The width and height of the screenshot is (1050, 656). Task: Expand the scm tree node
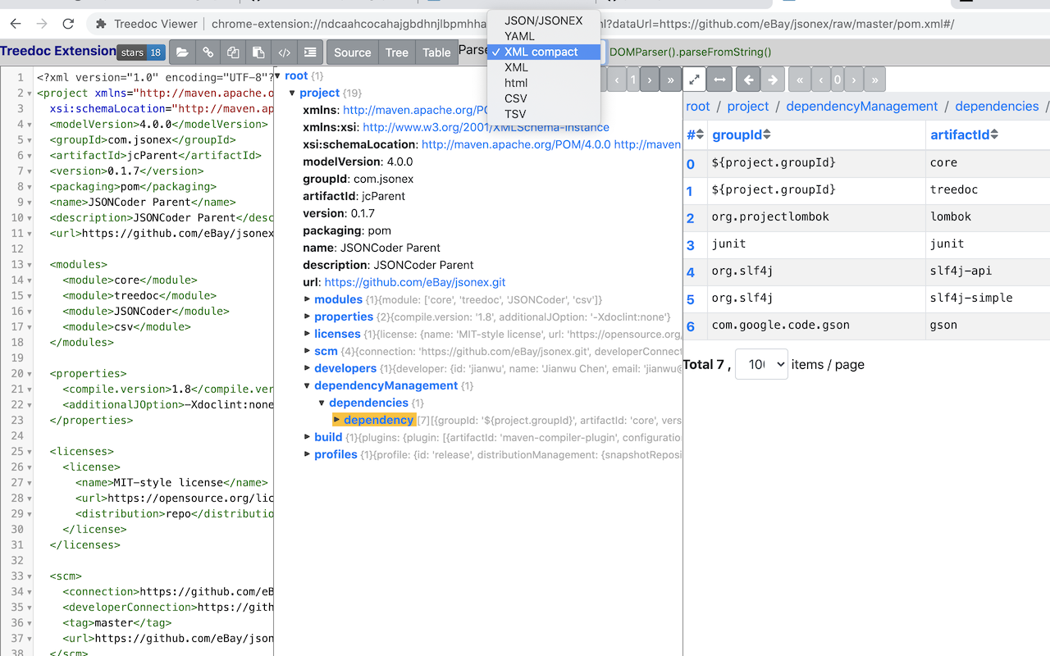[308, 351]
